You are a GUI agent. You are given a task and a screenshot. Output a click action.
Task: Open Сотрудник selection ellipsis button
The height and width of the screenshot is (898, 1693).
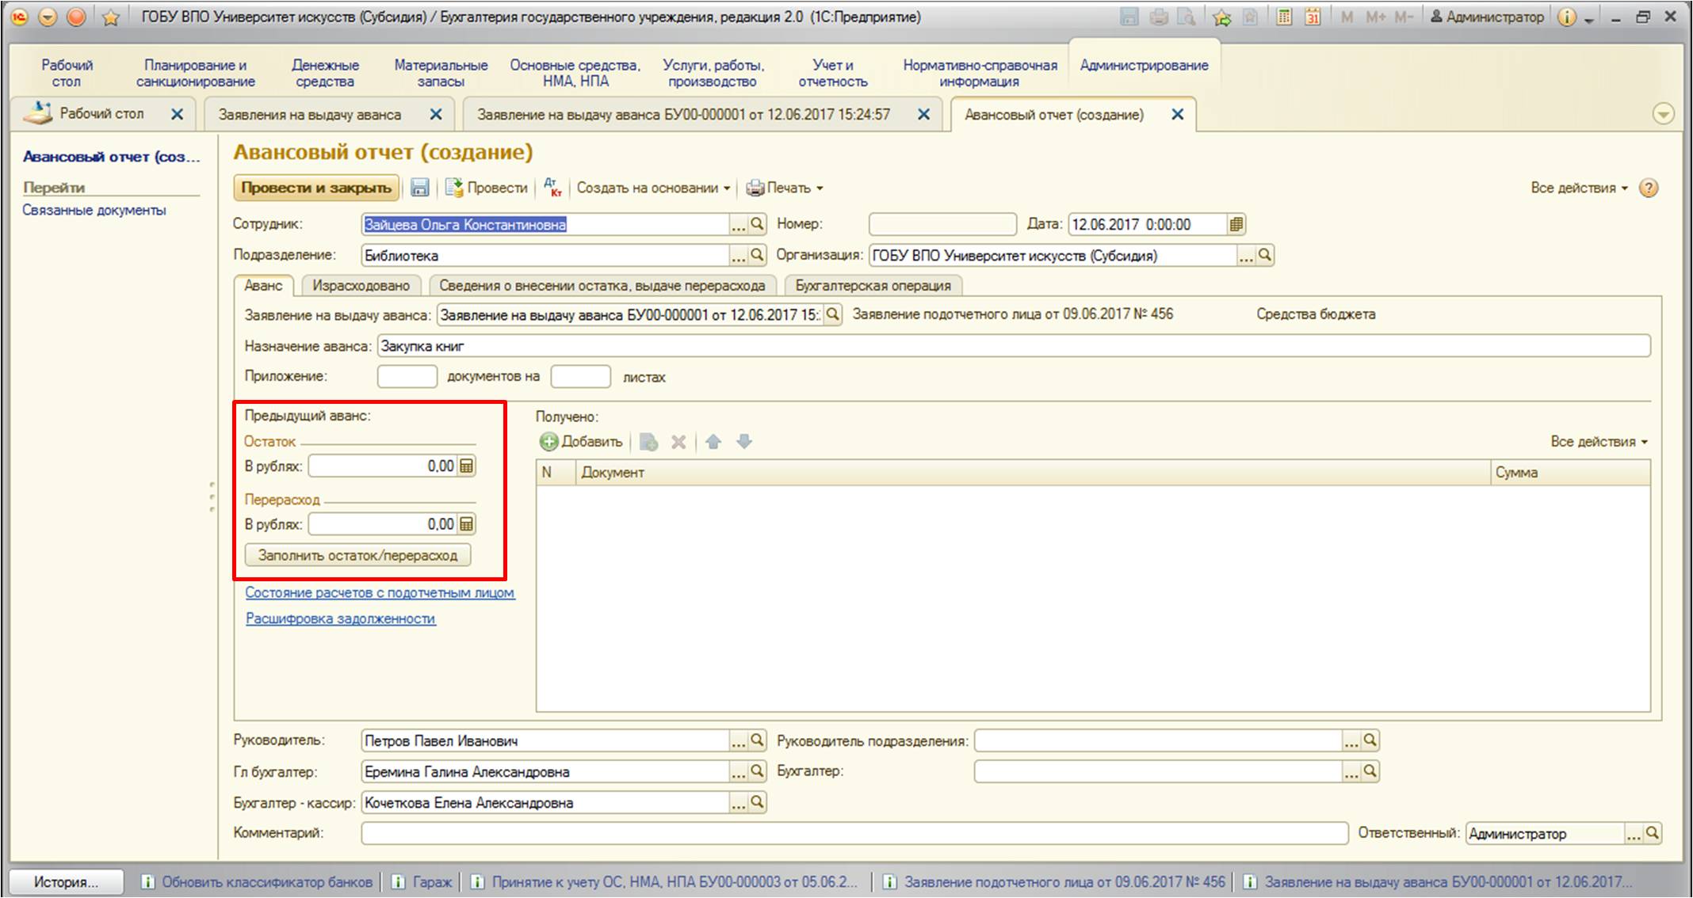[x=738, y=225]
